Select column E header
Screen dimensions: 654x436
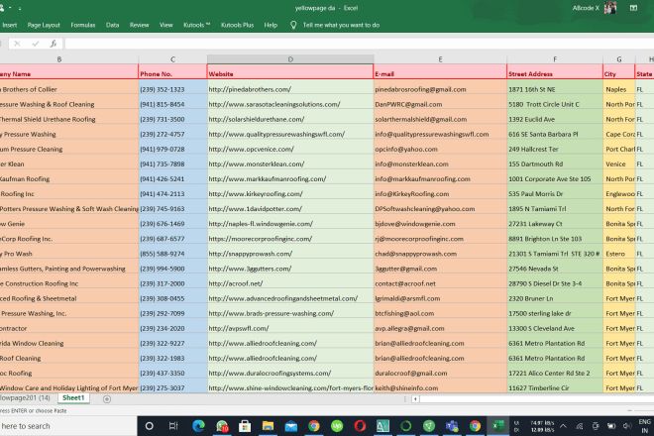[440, 59]
